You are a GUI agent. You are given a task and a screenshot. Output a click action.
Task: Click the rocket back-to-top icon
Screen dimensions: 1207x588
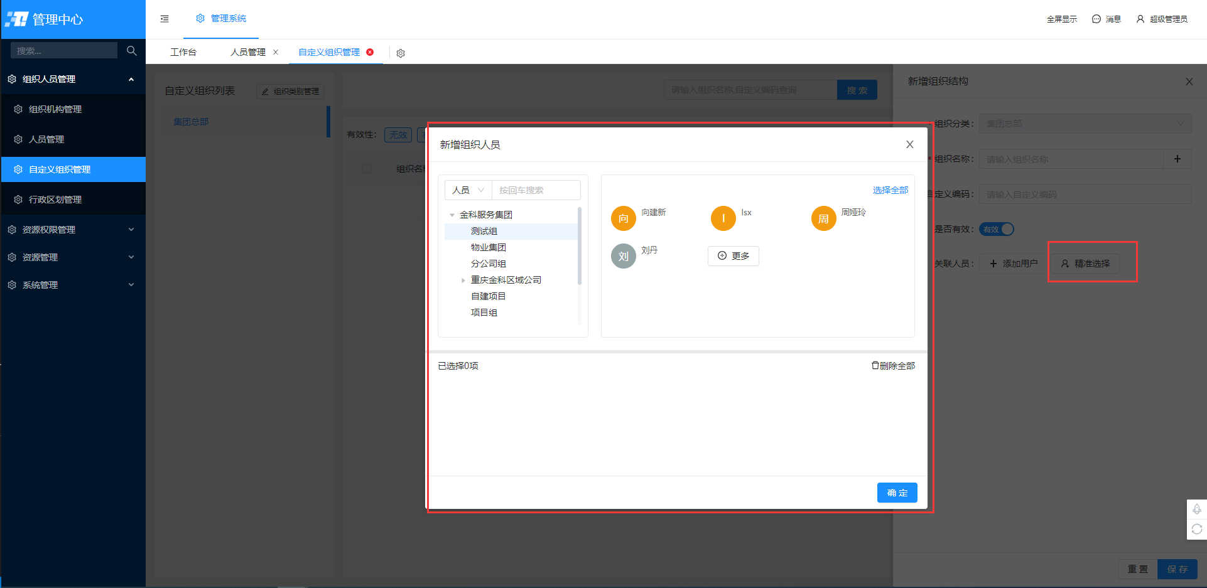point(1197,509)
